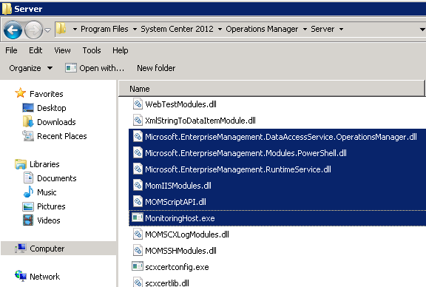Image resolution: width=426 pixels, height=287 pixels.
Task: Open the Organize dropdown menu
Action: coord(31,68)
